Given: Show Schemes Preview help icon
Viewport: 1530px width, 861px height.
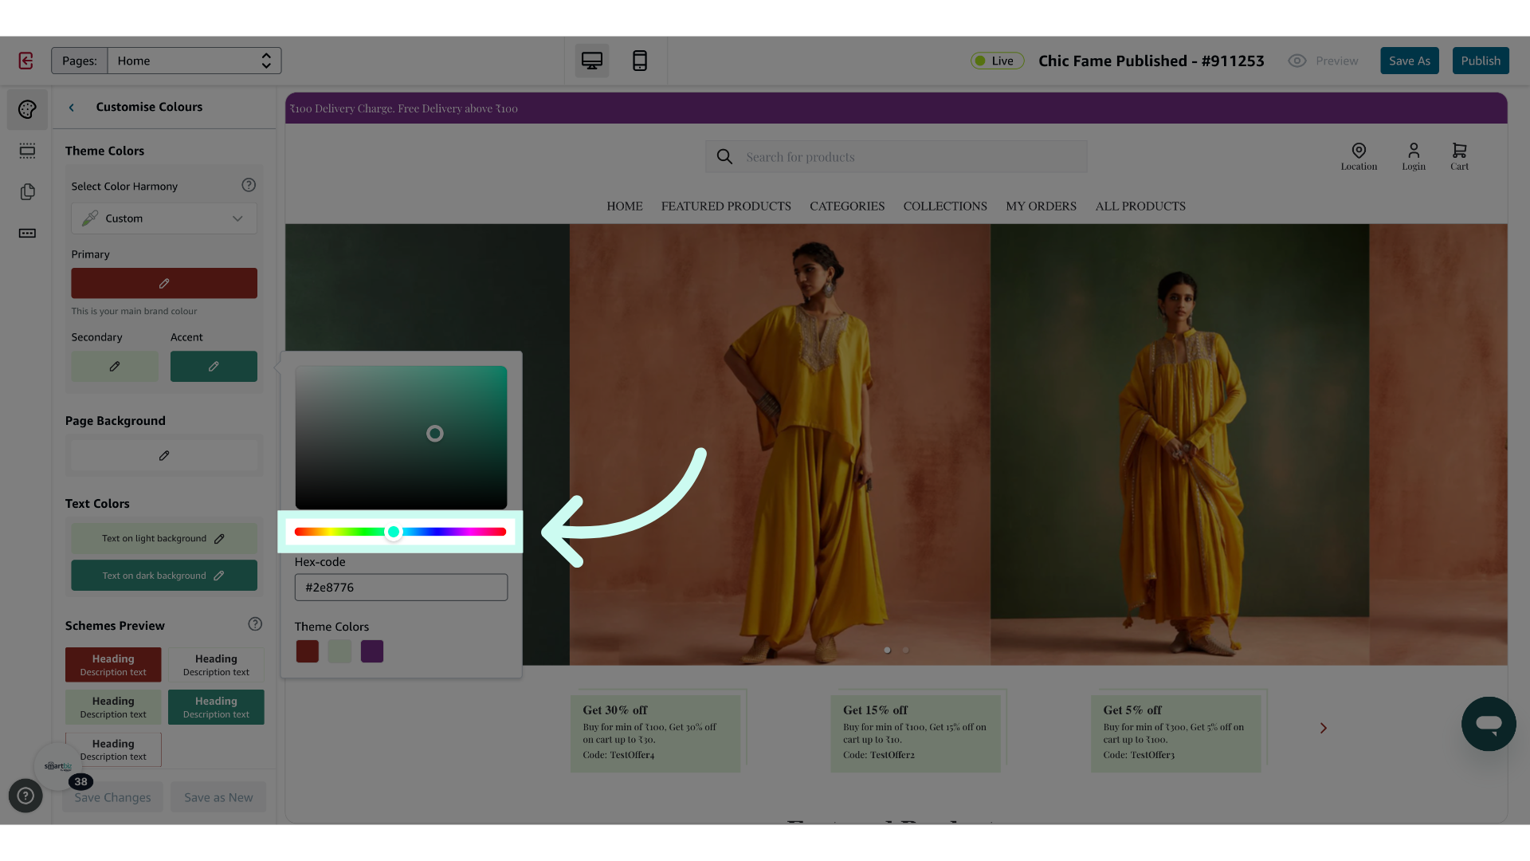Looking at the screenshot, I should click(x=255, y=624).
